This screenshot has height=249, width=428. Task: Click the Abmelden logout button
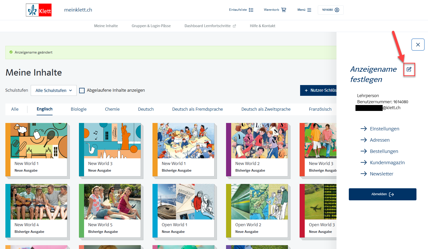pos(382,194)
